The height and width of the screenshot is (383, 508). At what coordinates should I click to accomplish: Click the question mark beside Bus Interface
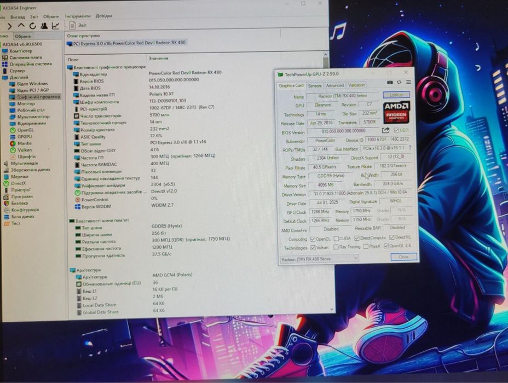click(410, 148)
